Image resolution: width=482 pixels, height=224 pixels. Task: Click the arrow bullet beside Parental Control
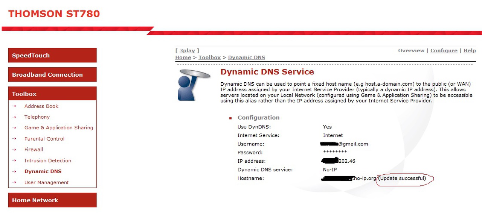coord(14,139)
